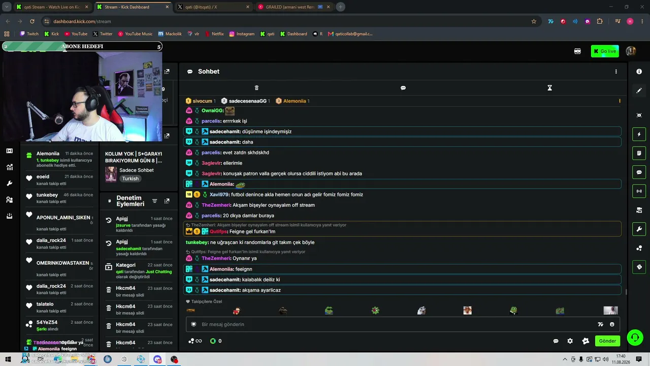Switch to the qati Stream browser tab
This screenshot has height=366, width=650.
click(52, 7)
